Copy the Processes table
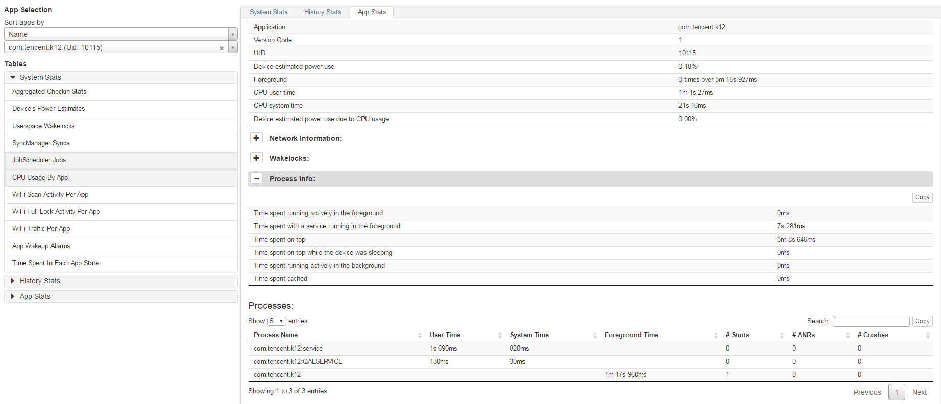Screen dimensions: 941x404 point(922,321)
